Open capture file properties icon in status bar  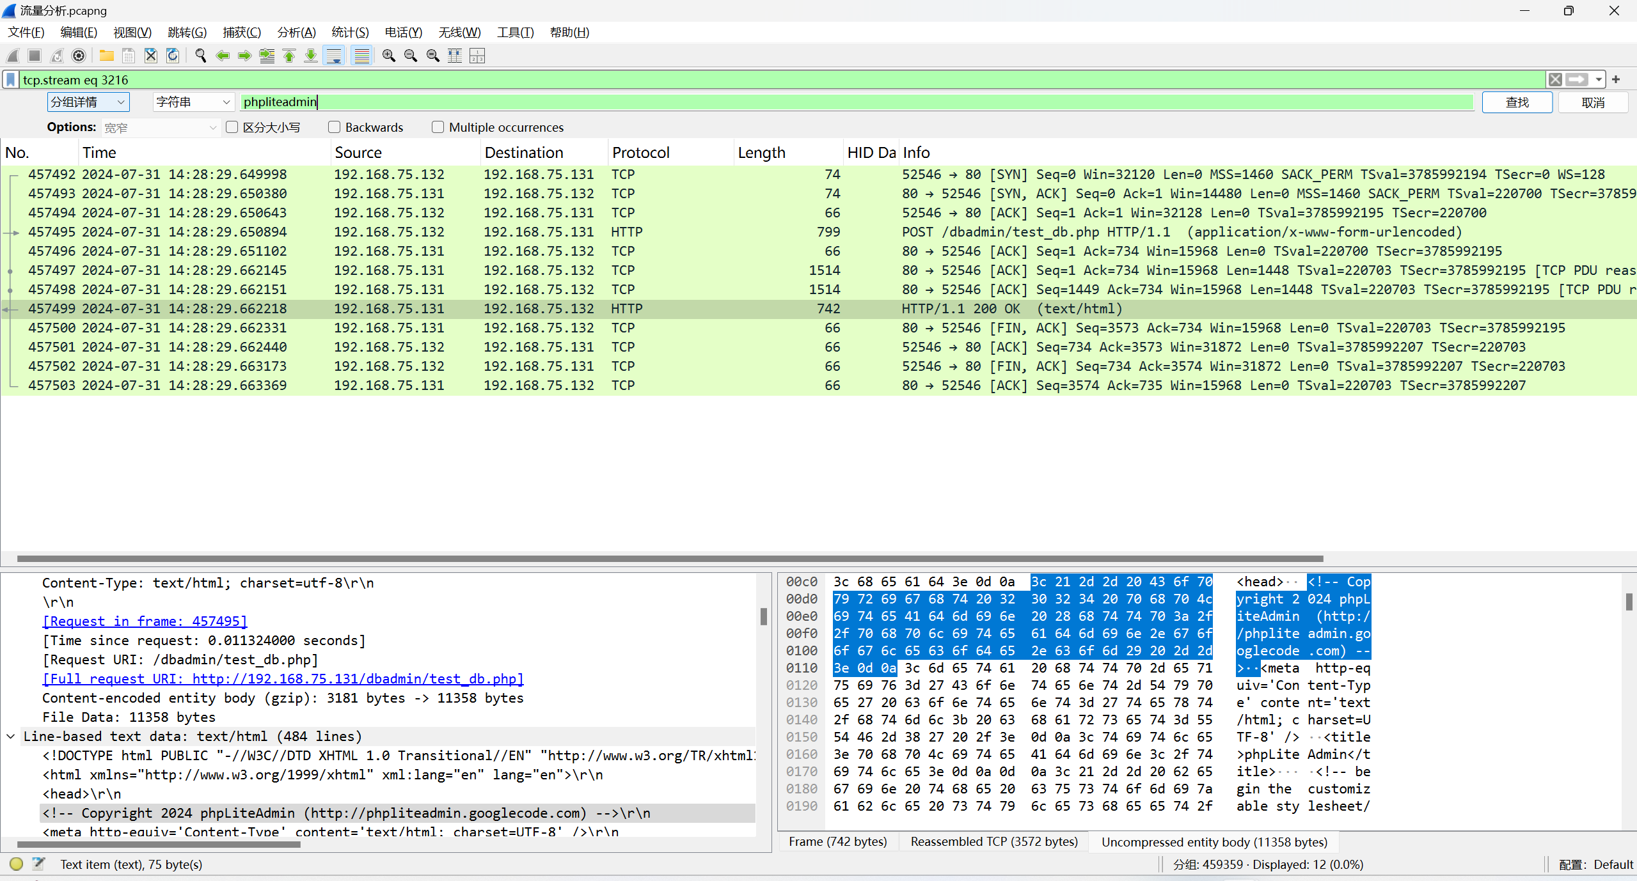38,864
